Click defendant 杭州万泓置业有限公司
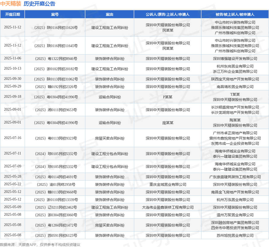Screen dimensions: 269x247 click(x=235, y=200)
